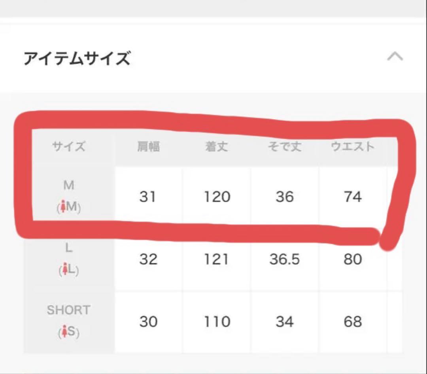Select the M size row label
The width and height of the screenshot is (427, 374).
[69, 185]
